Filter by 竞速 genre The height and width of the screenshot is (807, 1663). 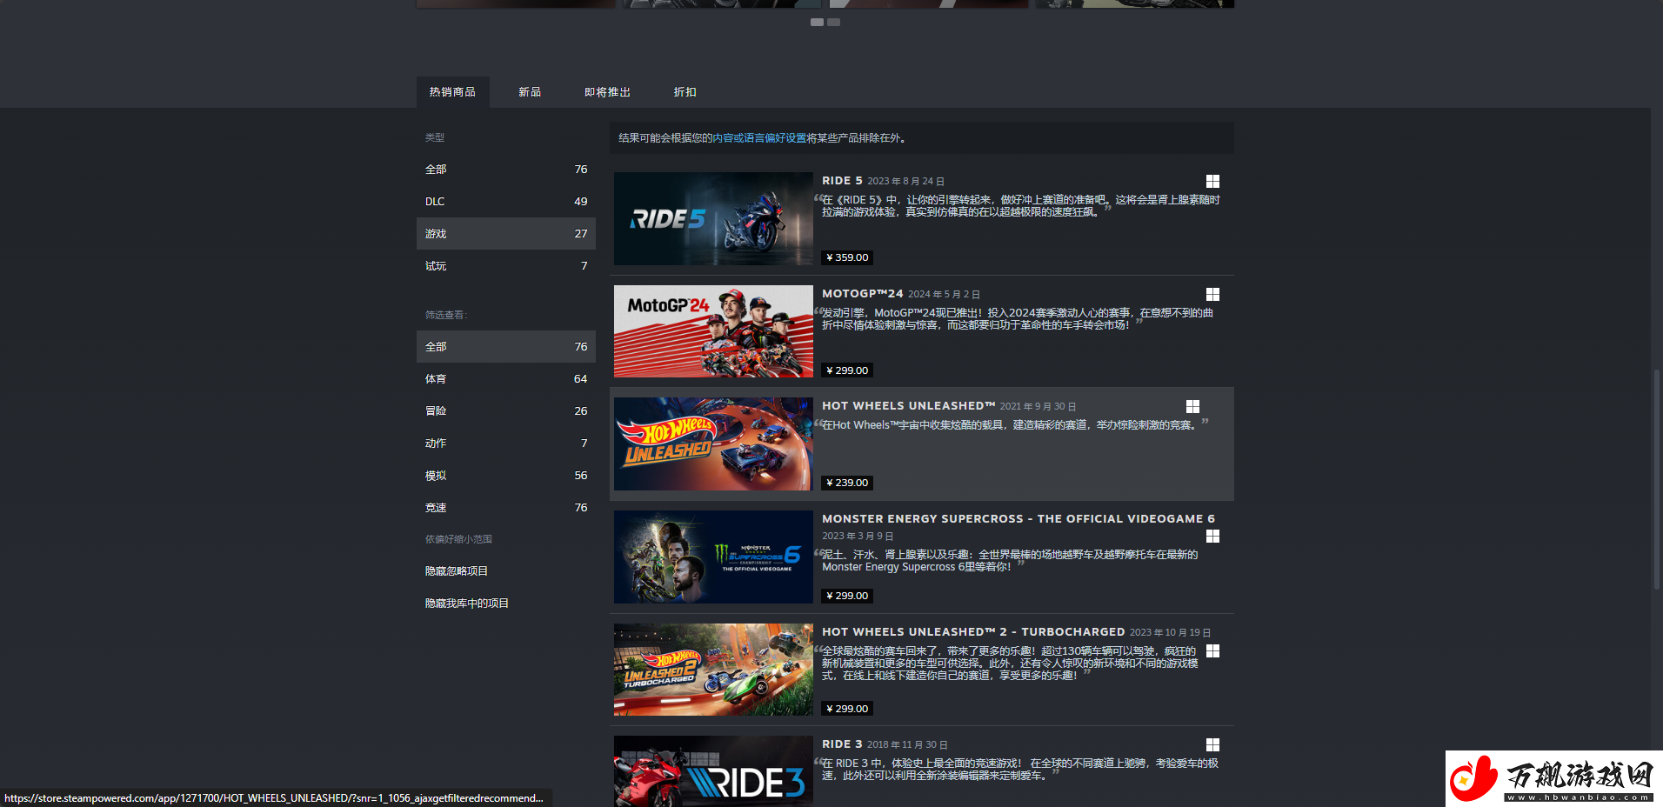(x=506, y=507)
